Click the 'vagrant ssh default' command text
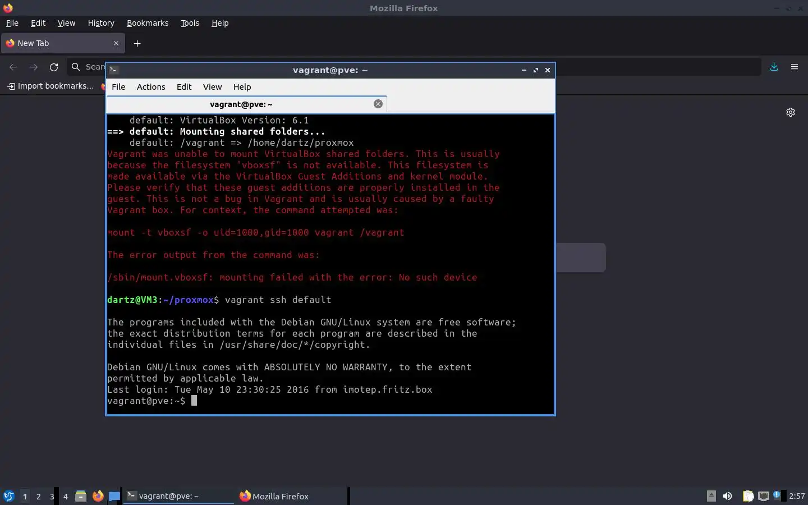The image size is (808, 505). (x=278, y=300)
